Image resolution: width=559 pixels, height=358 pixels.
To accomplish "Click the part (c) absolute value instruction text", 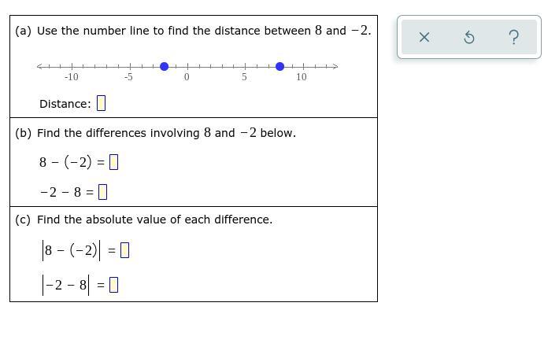I will coord(143,220).
